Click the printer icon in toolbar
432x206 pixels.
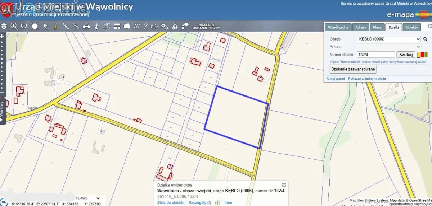86,26
